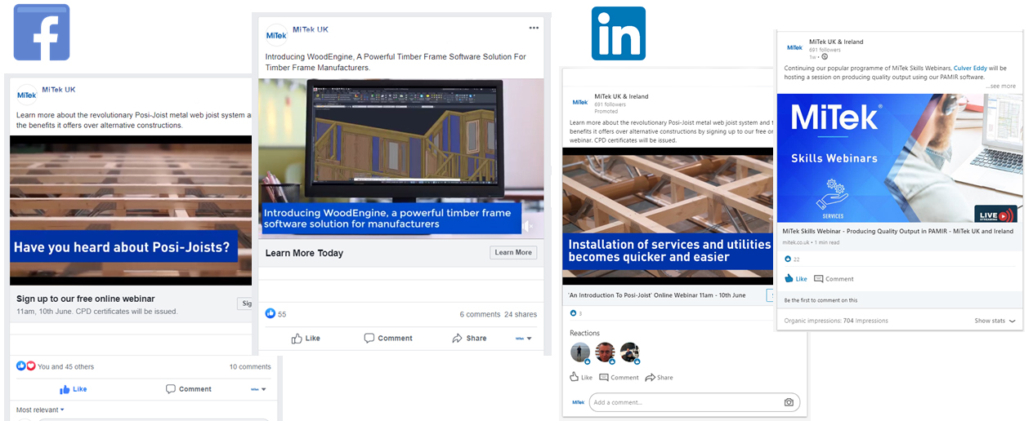View the 3 reactions count on LinkedIn promoted post
The height and width of the screenshot is (421, 1033).
[x=575, y=313]
